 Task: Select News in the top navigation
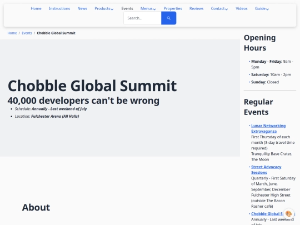[x=82, y=8]
